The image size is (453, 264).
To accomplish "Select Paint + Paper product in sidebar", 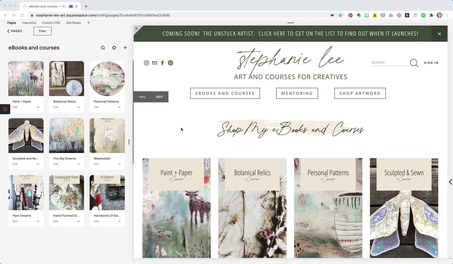I will 26,87.
